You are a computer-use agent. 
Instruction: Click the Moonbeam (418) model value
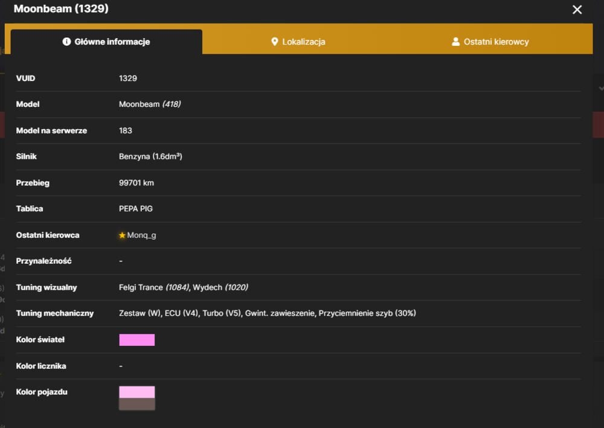click(x=150, y=104)
